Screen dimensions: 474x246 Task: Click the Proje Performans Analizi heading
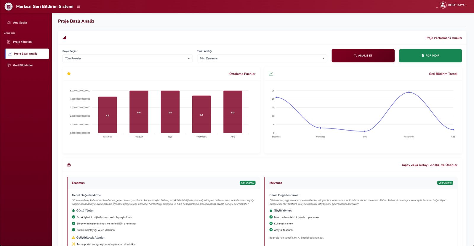coord(443,38)
